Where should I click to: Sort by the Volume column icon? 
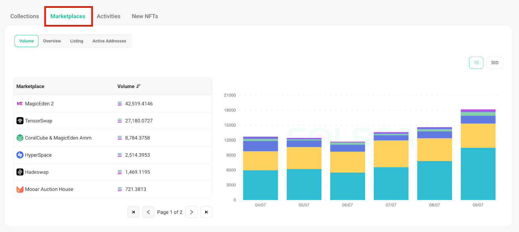(x=139, y=86)
